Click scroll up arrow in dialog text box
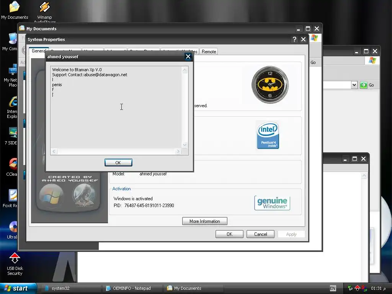Image resolution: width=392 pixels, height=294 pixels. [185, 70]
